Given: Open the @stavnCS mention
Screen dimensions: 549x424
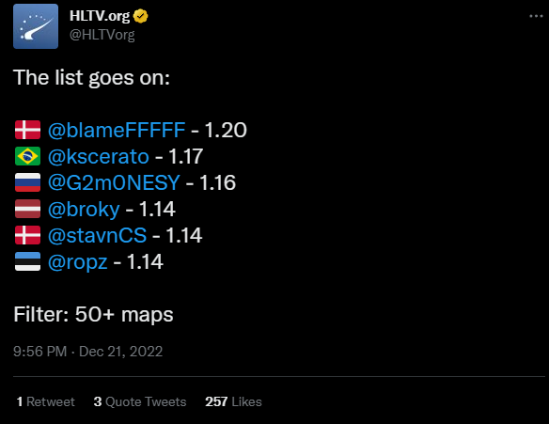Looking at the screenshot, I should pyautogui.click(x=97, y=235).
